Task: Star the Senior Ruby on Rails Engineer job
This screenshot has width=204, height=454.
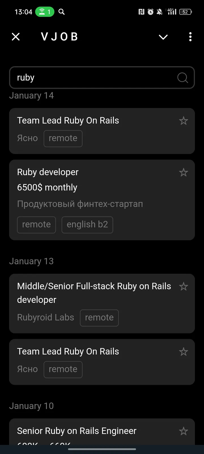Action: [184, 431]
